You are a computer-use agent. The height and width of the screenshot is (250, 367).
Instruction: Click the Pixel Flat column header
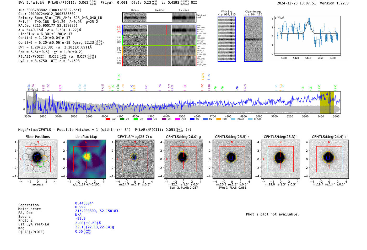coord(159,10)
